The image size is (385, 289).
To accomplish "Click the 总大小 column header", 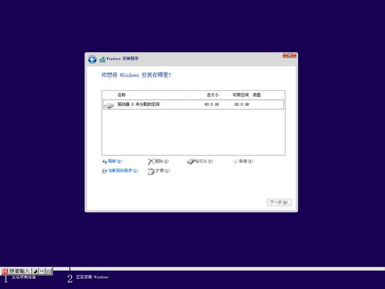I will click(212, 95).
